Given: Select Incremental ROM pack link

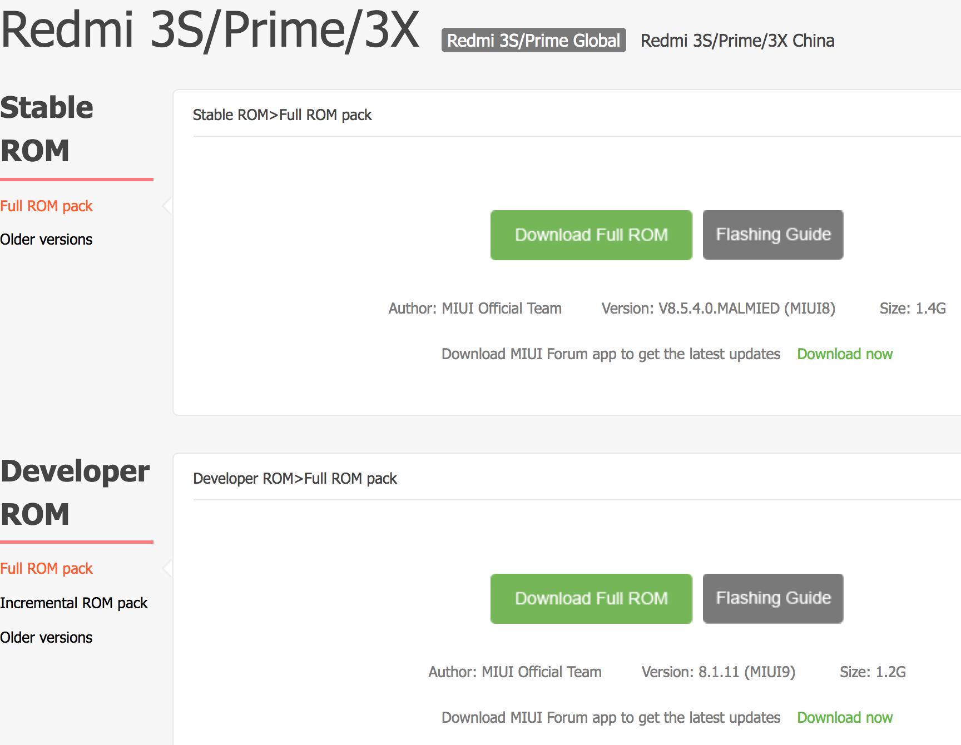Looking at the screenshot, I should (73, 603).
